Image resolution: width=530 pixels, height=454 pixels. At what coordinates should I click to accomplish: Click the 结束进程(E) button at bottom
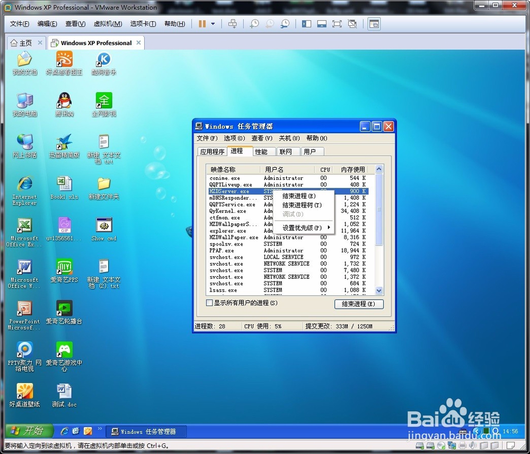(359, 304)
